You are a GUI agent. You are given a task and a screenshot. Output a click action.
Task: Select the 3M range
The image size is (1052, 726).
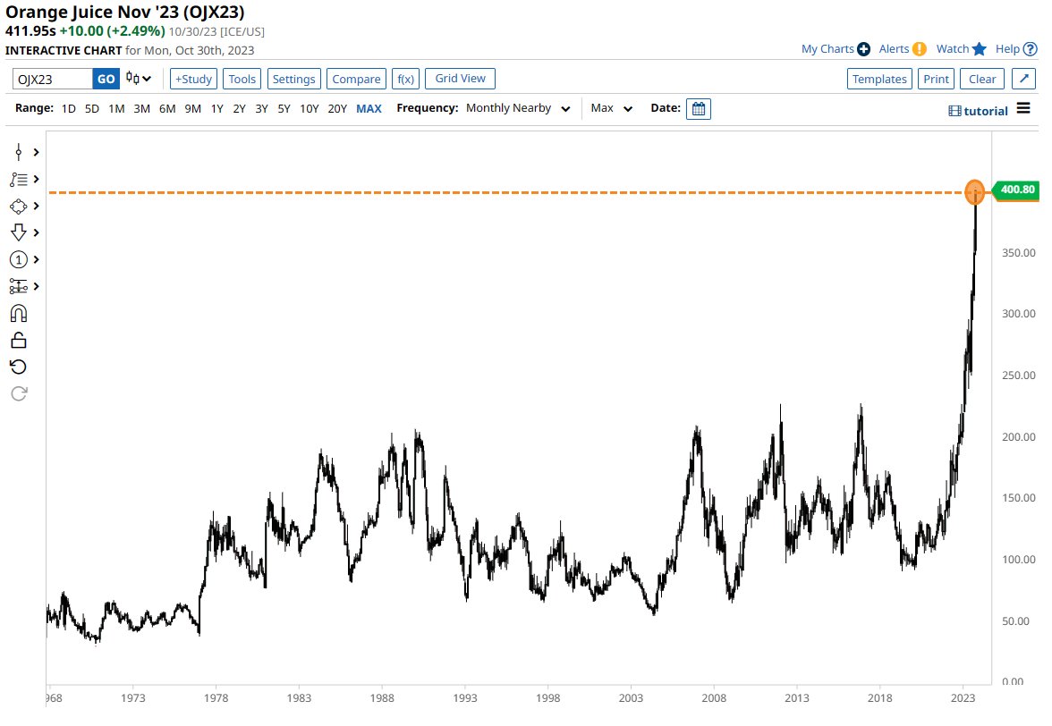coord(141,108)
